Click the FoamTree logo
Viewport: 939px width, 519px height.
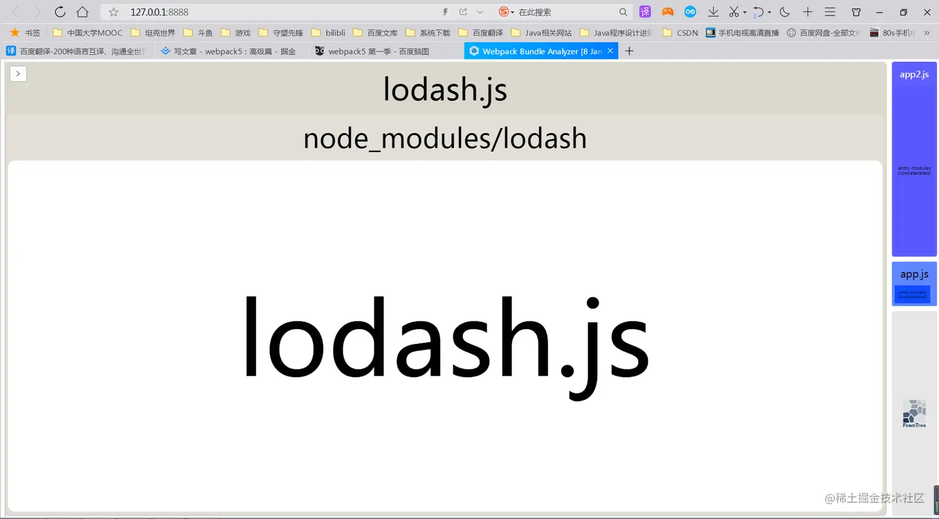pyautogui.click(x=914, y=413)
